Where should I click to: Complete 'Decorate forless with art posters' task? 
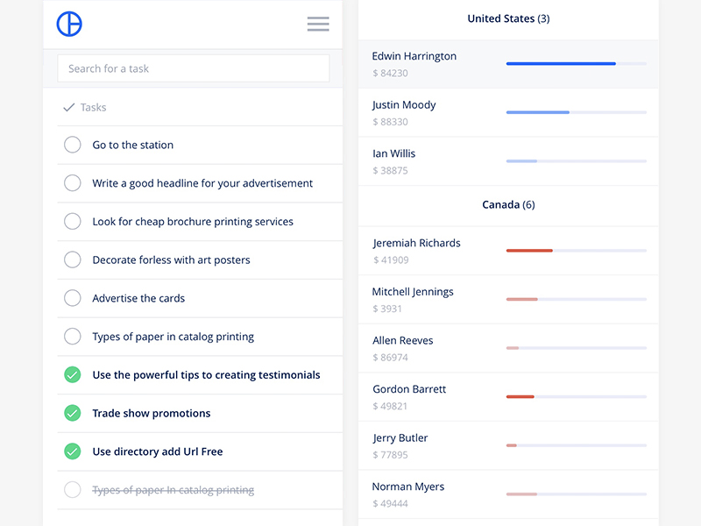pos(73,260)
